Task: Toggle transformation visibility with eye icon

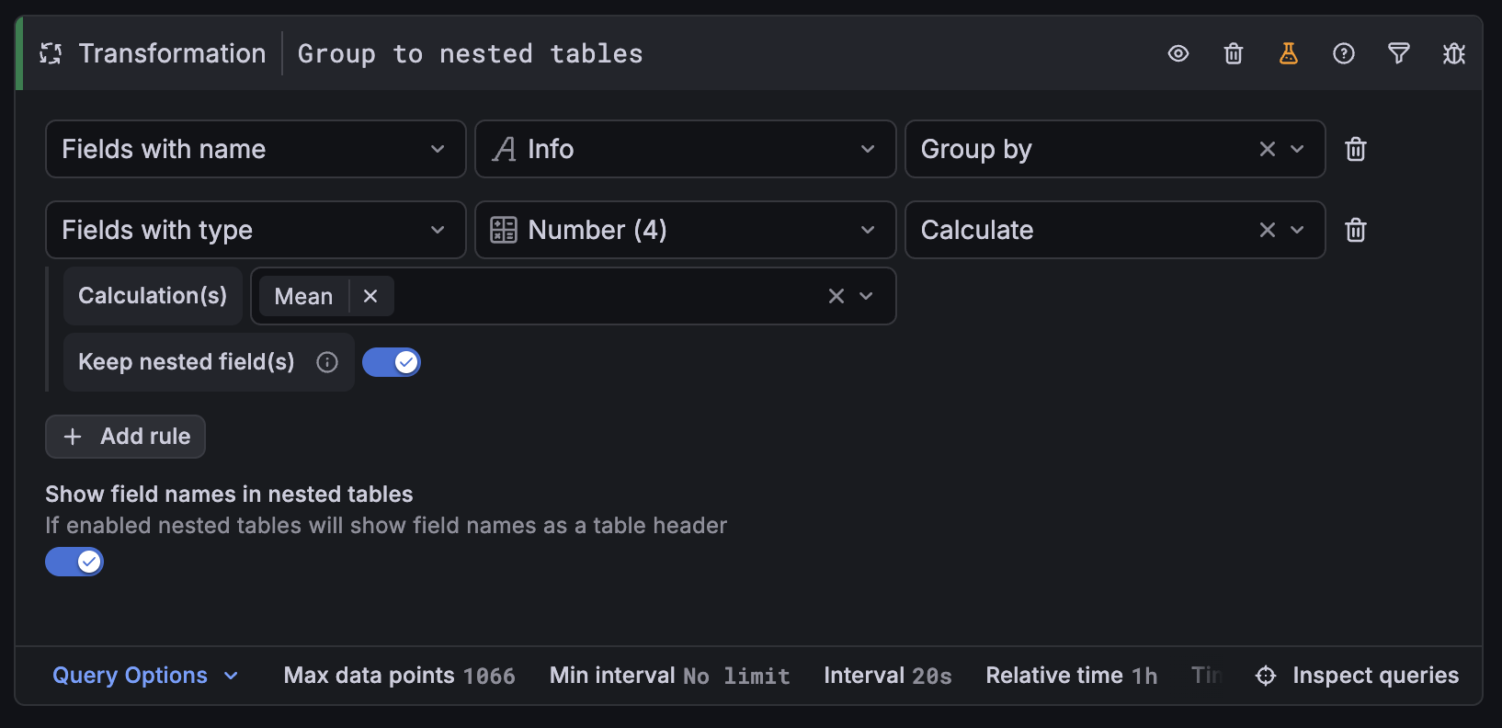Action: 1178,54
